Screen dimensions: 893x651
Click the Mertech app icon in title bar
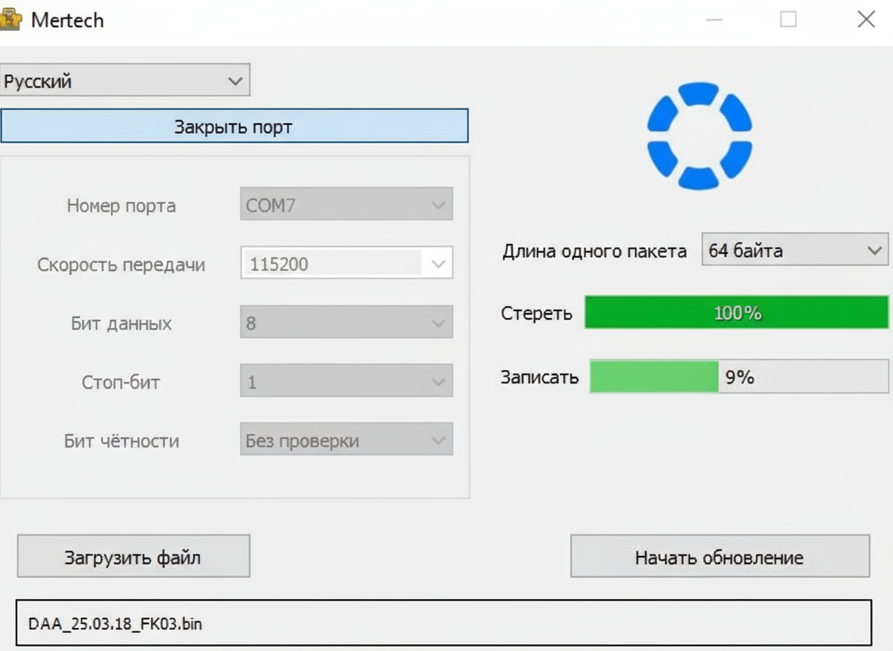click(x=10, y=20)
